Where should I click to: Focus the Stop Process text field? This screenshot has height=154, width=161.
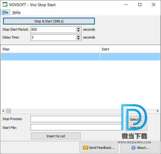(x=77, y=119)
